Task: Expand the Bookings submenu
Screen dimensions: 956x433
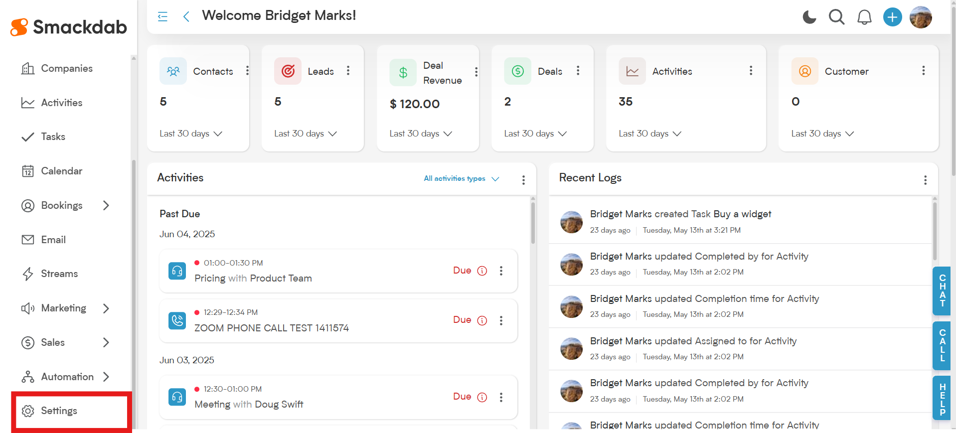Action: tap(106, 205)
